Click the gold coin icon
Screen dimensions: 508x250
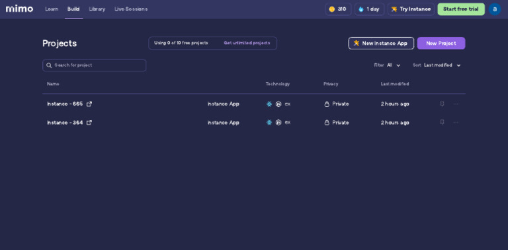coord(332,9)
